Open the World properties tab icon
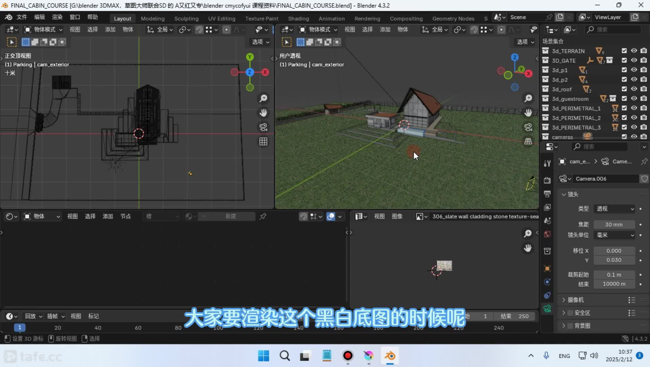 (x=547, y=234)
